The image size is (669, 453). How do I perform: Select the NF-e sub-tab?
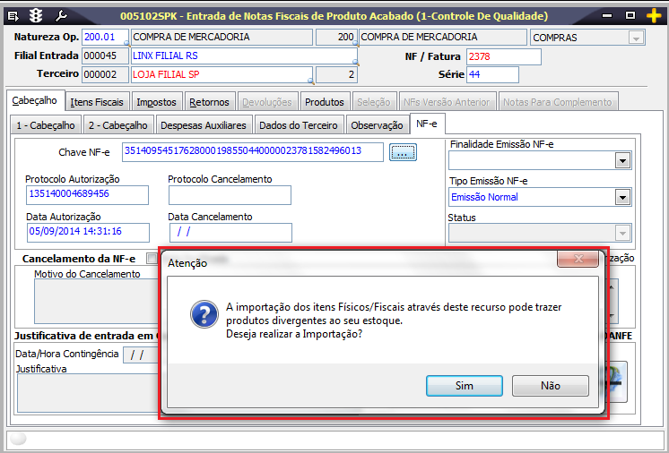point(427,124)
